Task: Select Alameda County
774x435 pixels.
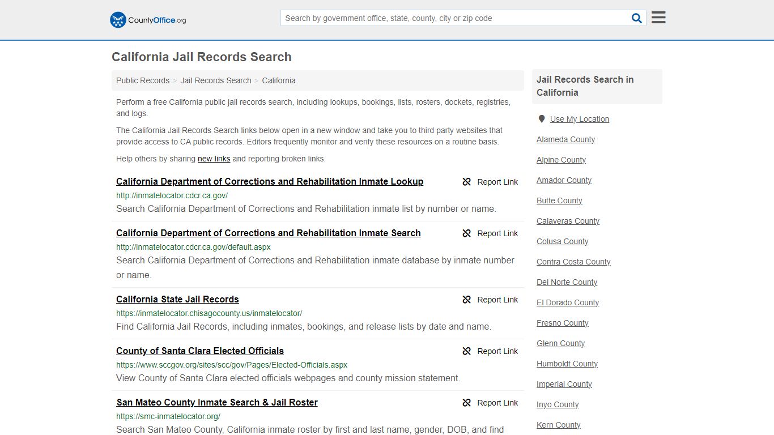Action: [x=566, y=139]
